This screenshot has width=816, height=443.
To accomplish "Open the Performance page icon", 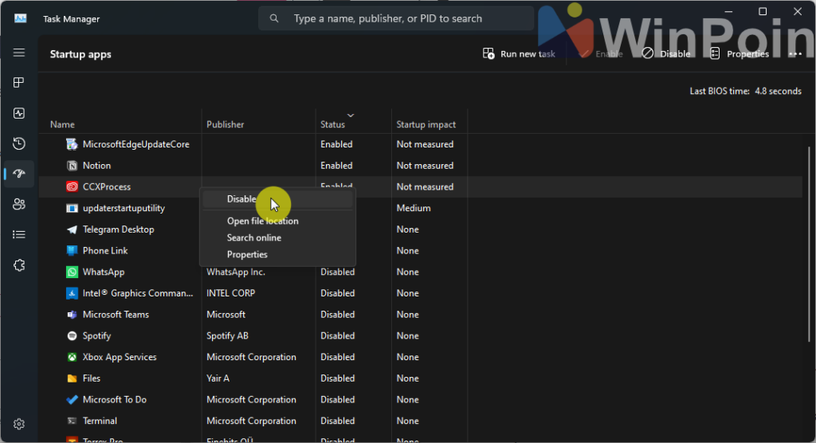I will (19, 113).
